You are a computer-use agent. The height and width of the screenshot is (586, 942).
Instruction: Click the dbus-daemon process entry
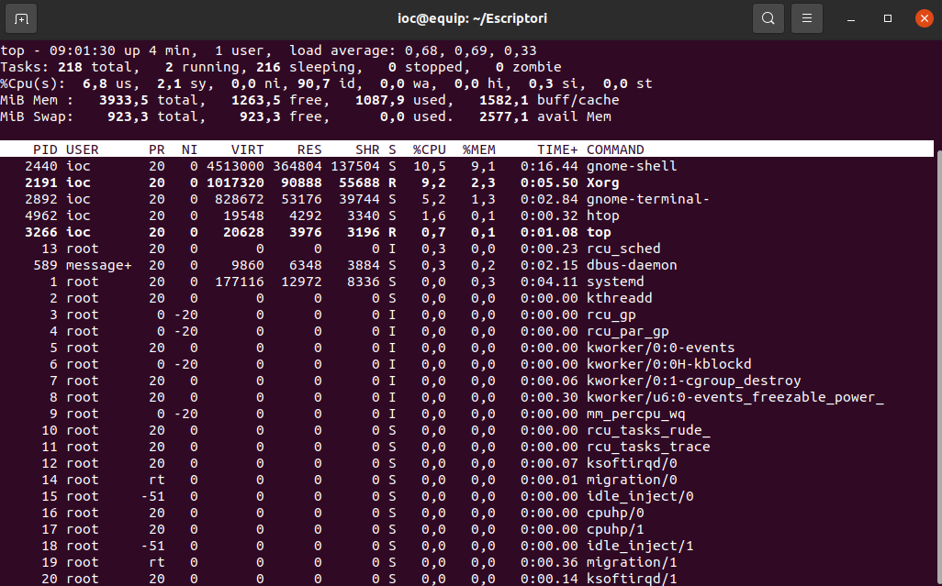click(632, 265)
